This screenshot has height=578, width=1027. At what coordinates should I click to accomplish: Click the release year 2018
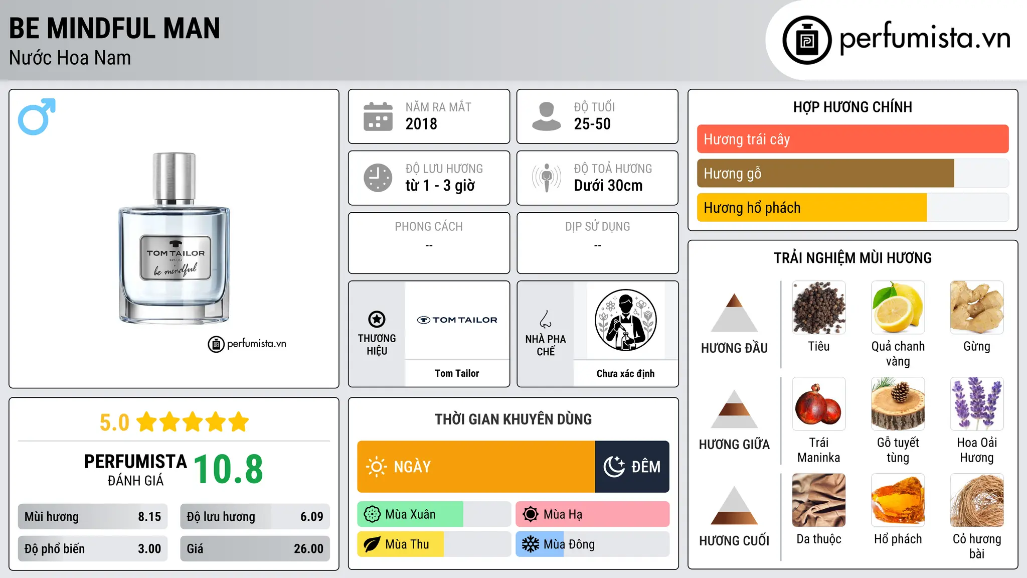421,124
